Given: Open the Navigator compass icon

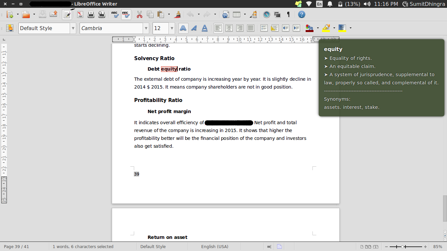Looking at the screenshot, I should pos(267,14).
